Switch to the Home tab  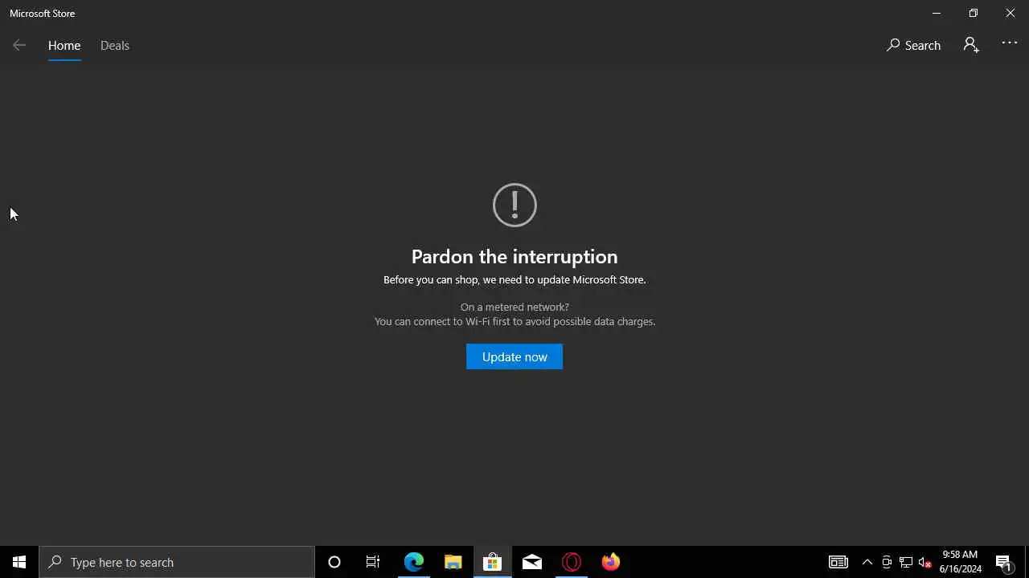[64, 46]
